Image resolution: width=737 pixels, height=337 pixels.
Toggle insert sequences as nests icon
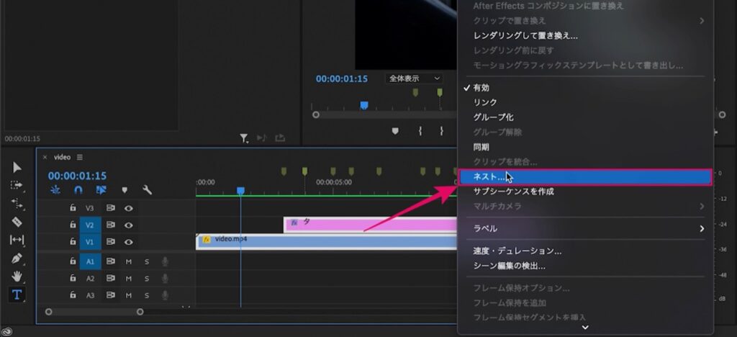coord(55,190)
